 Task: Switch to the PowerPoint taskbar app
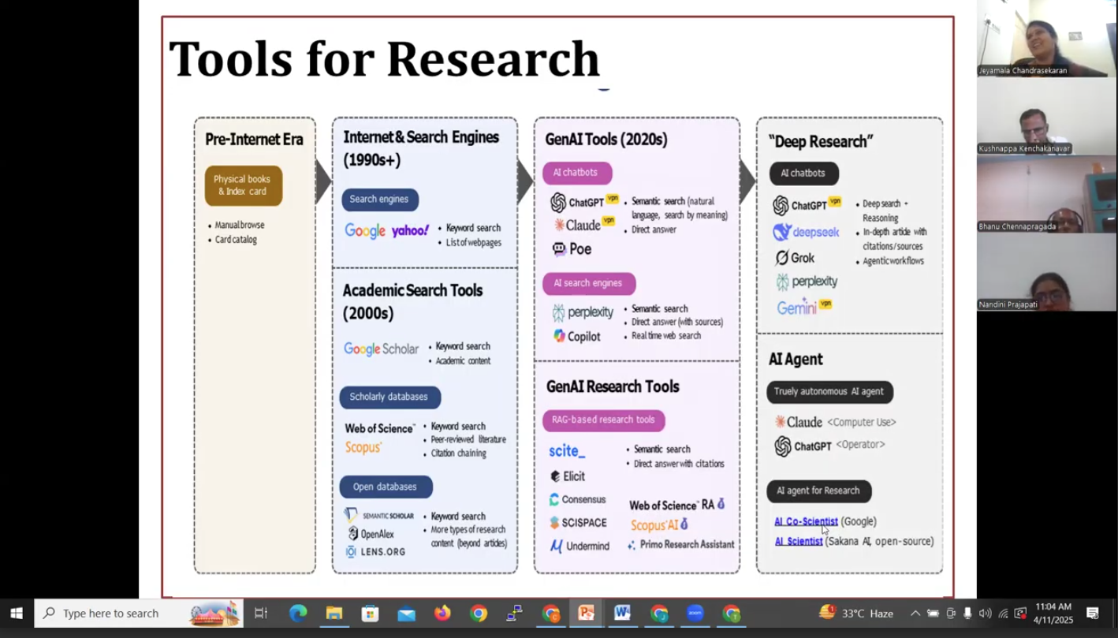tap(587, 614)
